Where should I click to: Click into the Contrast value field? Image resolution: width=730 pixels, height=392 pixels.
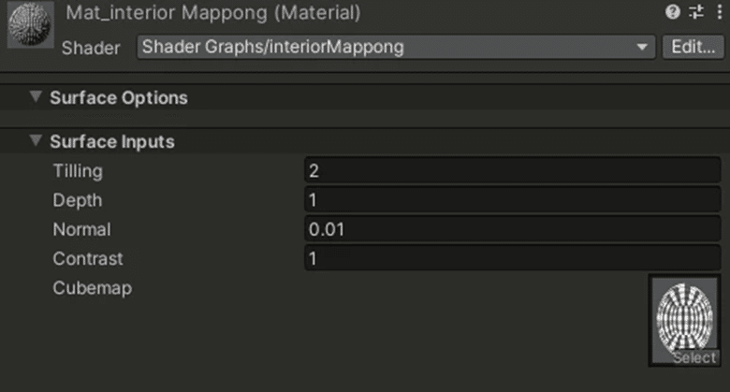pos(513,258)
